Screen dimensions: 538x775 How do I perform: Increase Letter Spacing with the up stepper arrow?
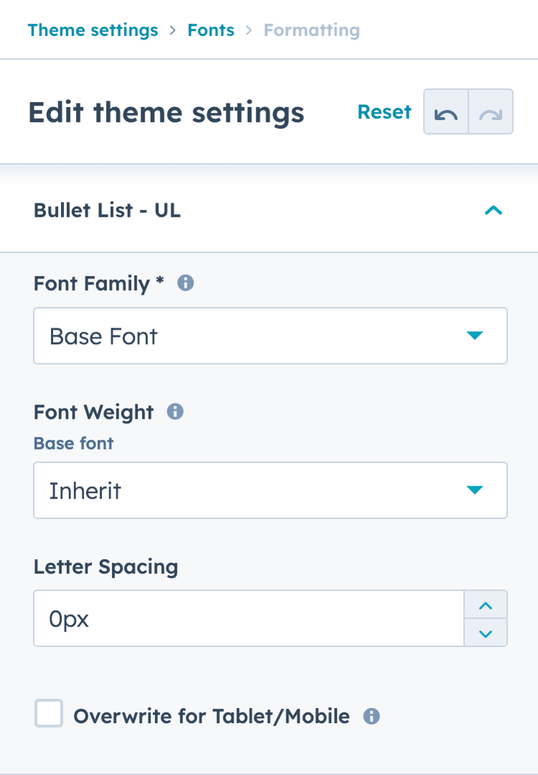(486, 604)
